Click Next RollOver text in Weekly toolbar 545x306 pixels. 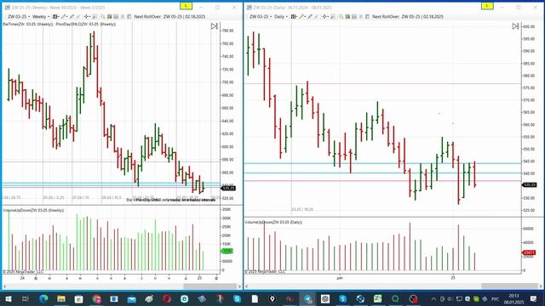pos(169,16)
